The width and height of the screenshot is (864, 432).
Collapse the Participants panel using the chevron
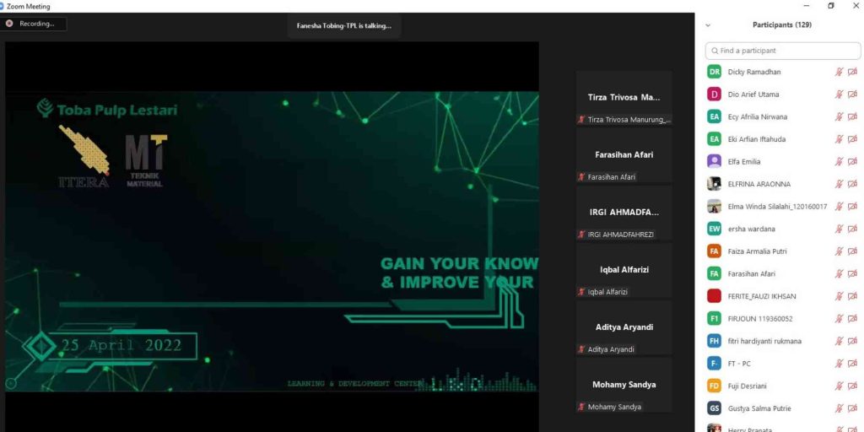pyautogui.click(x=708, y=25)
